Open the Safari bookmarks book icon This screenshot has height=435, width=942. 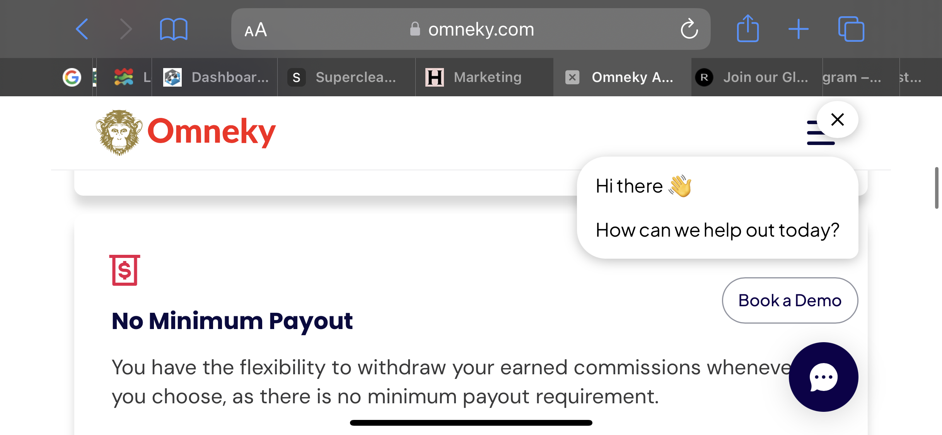click(x=174, y=29)
